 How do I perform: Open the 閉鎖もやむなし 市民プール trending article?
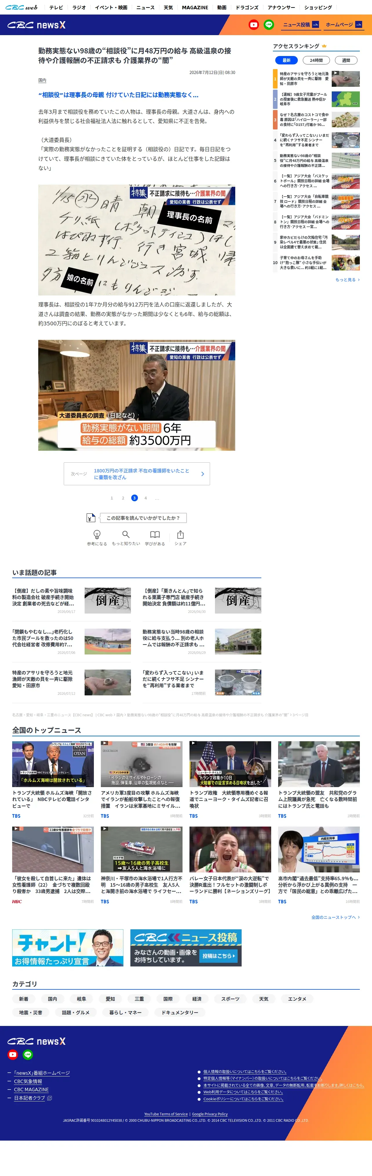click(x=72, y=641)
